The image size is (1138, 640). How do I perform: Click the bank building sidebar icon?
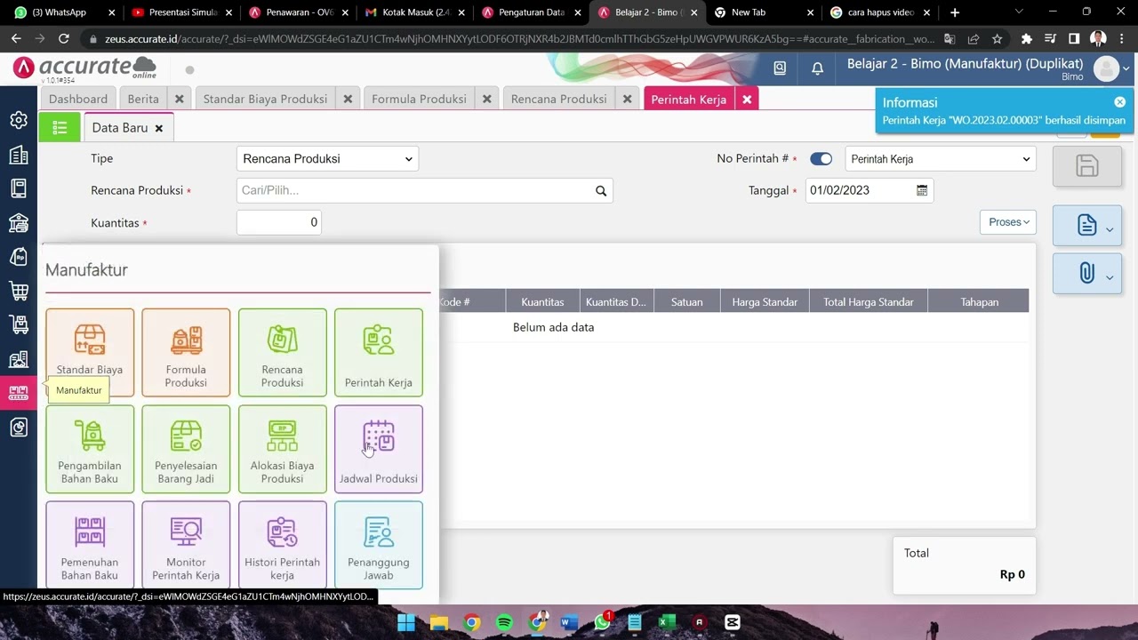coord(19,222)
